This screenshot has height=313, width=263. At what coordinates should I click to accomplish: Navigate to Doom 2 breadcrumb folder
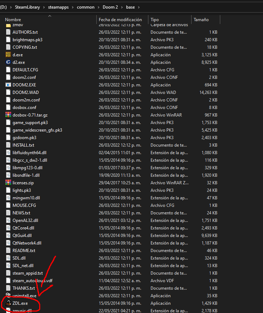click(x=110, y=7)
